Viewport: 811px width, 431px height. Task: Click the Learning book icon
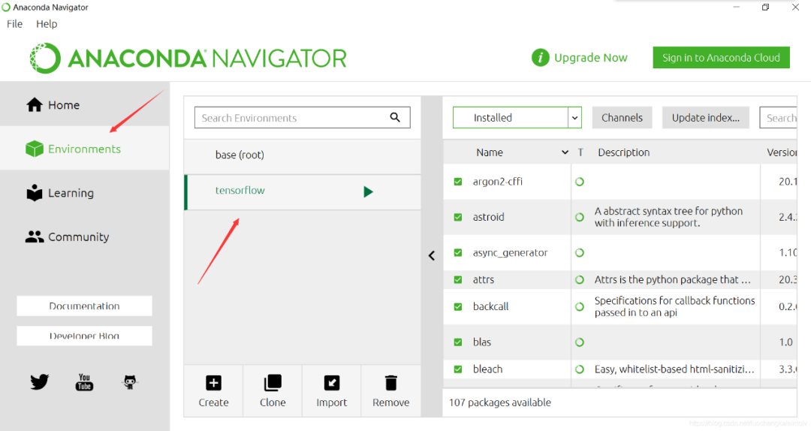pyautogui.click(x=35, y=192)
